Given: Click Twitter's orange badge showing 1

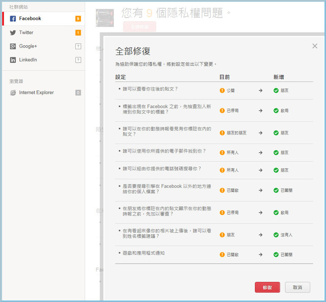Looking at the screenshot, I should click(78, 33).
